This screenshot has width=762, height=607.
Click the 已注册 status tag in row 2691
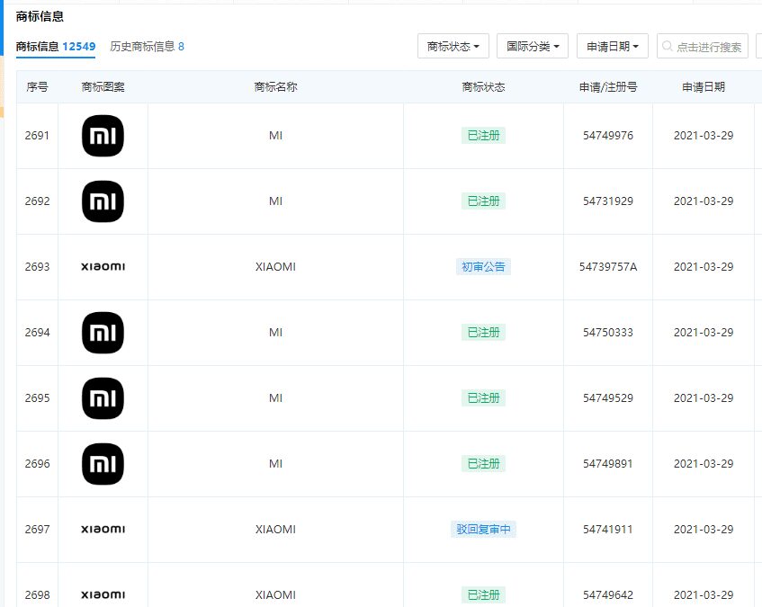tap(483, 136)
